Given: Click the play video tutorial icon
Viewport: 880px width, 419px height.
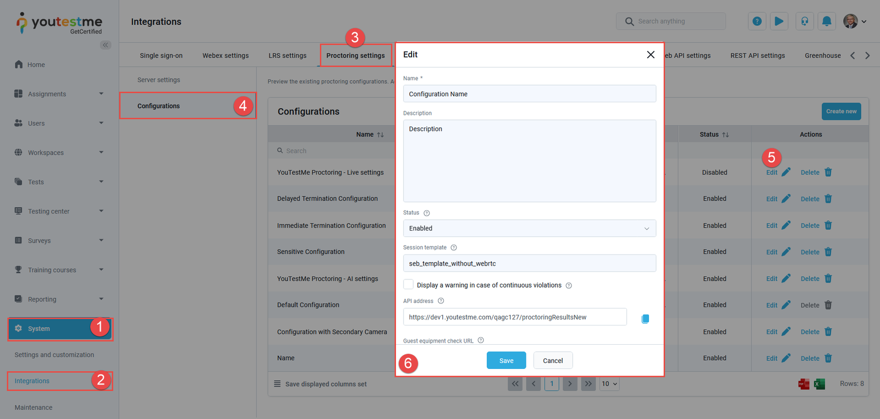Looking at the screenshot, I should (x=779, y=21).
